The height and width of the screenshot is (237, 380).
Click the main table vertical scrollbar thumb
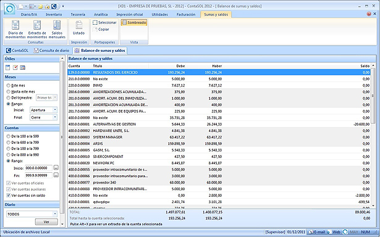373,96
